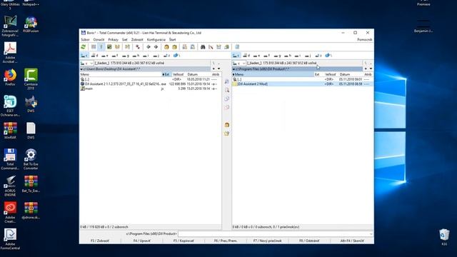Open the Štart menu item

click(173, 40)
